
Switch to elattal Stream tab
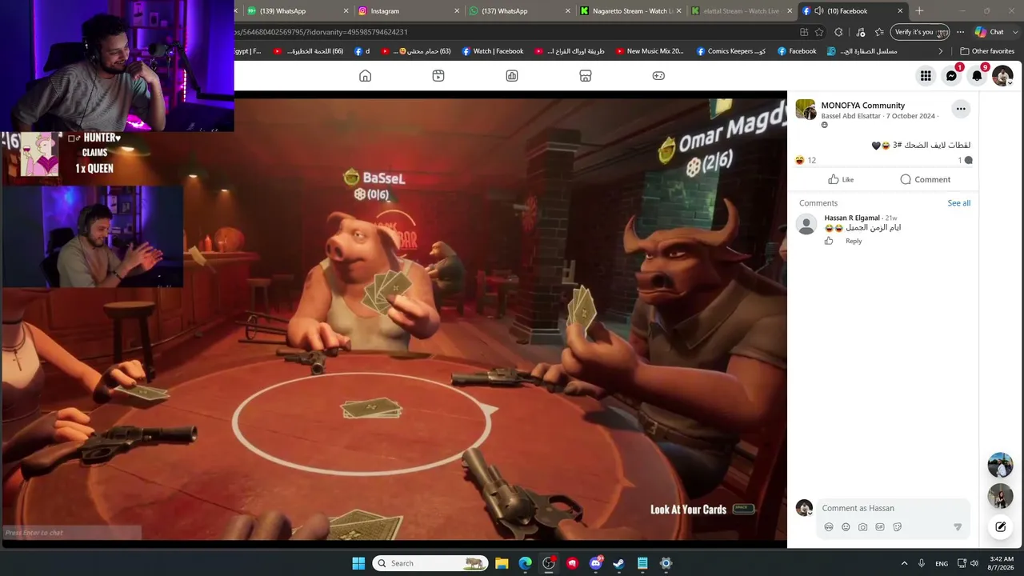(742, 11)
